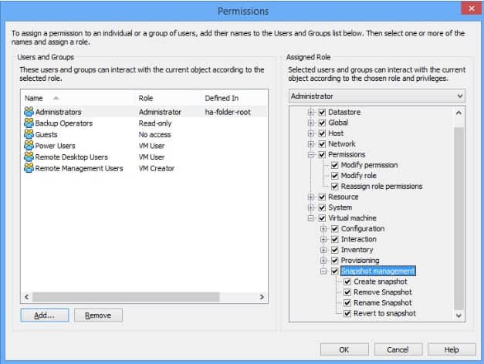Collapse the Permissions tree node
484x364 pixels.
click(x=311, y=154)
